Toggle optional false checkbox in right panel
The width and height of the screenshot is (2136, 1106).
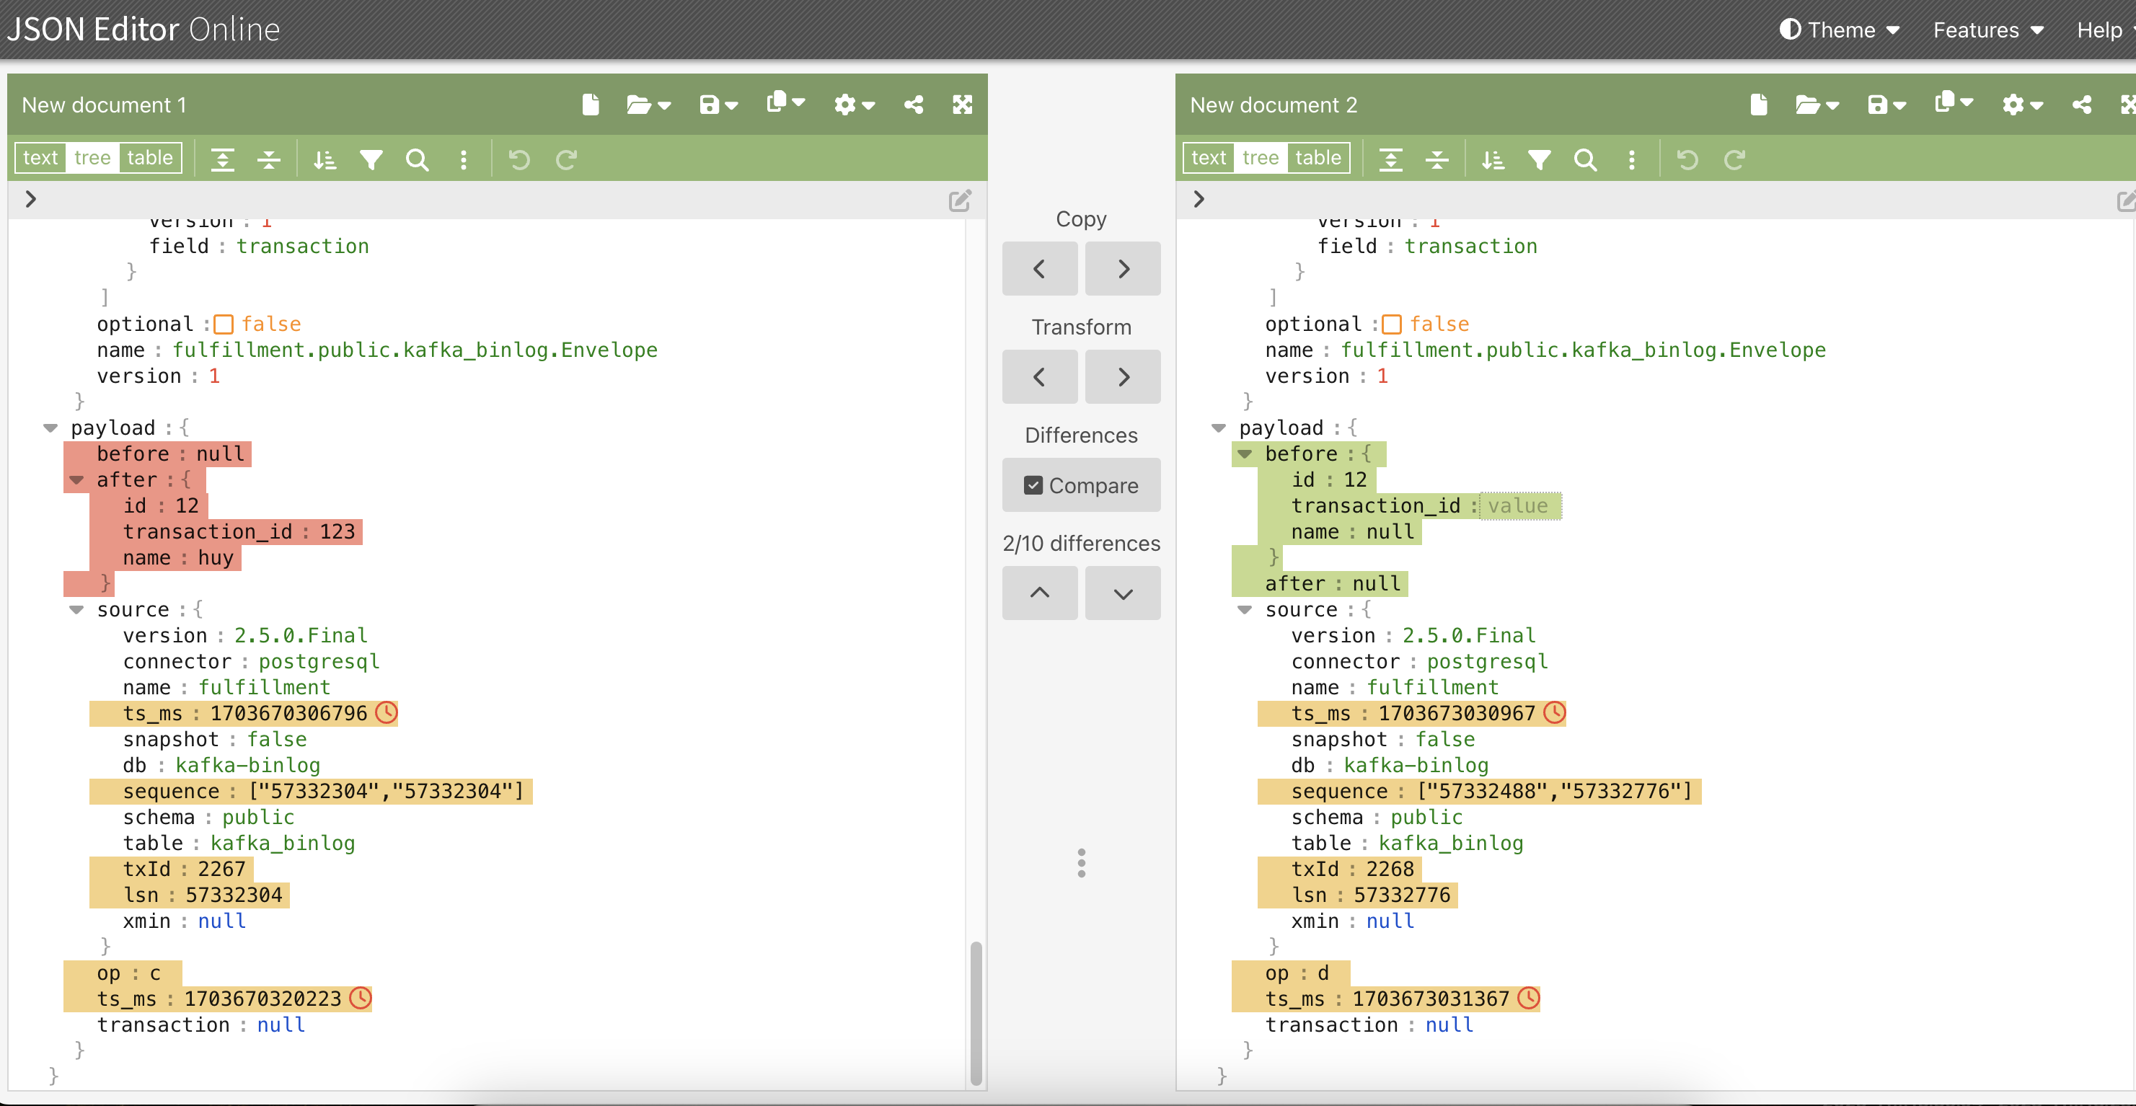pyautogui.click(x=1391, y=324)
